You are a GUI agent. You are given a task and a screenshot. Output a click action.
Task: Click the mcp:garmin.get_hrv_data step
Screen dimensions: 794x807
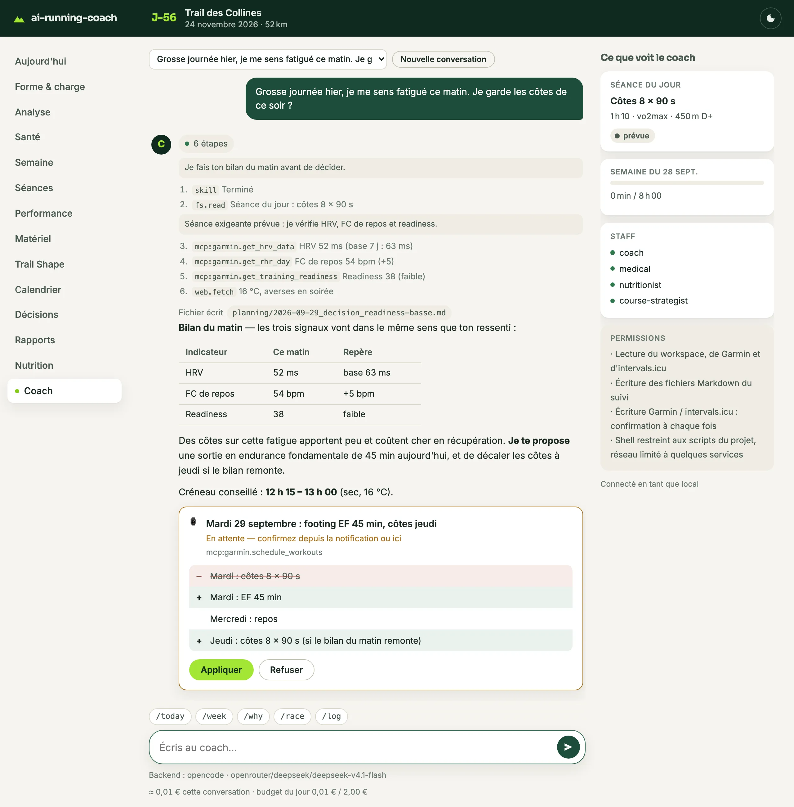point(244,246)
